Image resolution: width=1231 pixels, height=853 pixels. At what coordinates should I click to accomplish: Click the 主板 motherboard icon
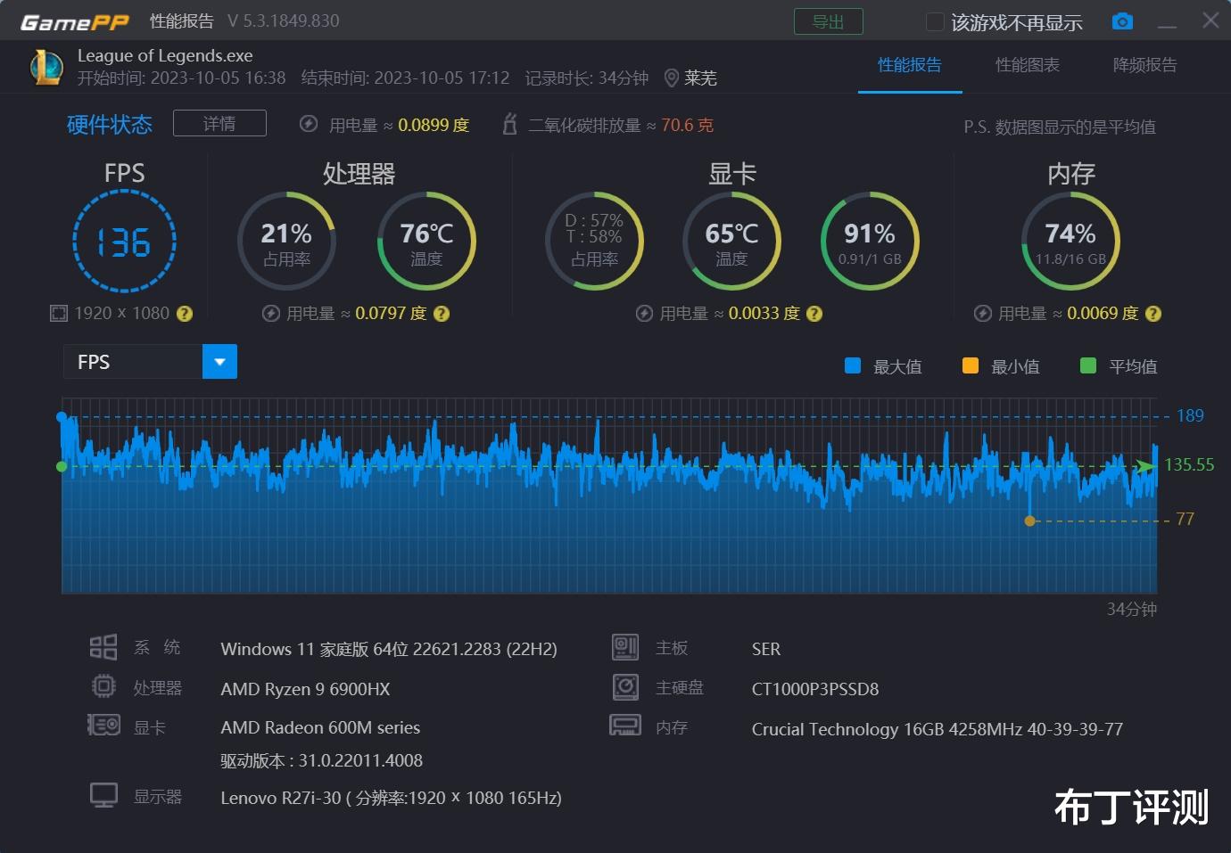[625, 647]
